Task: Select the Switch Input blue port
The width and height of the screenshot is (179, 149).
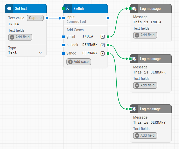Action: click(63, 18)
